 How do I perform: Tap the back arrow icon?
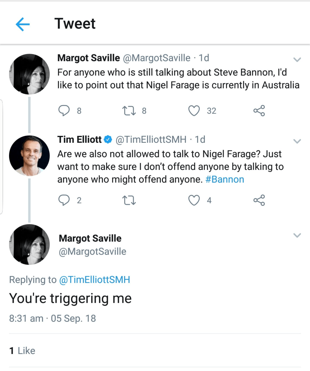pos(23,24)
